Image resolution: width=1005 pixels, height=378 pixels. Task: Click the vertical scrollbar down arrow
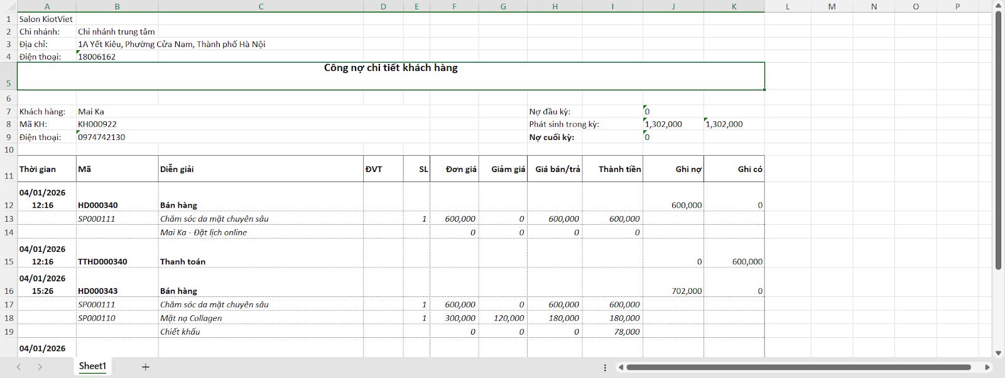pyautogui.click(x=998, y=354)
